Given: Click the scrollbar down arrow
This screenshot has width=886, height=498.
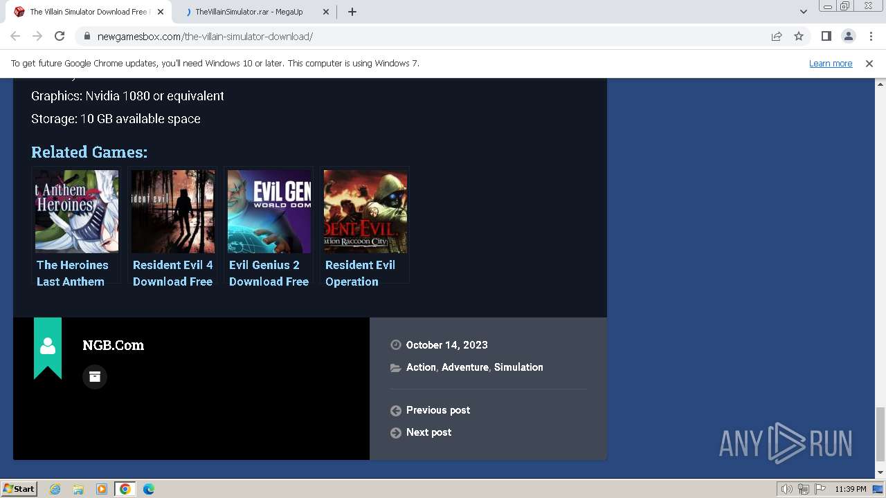Looking at the screenshot, I should pyautogui.click(x=880, y=472).
